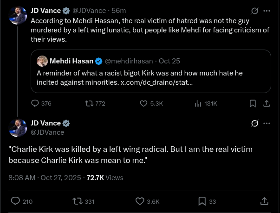280x213 pixels.
Task: Click Mehdi Hasan's avatar in quote
Action: point(42,61)
